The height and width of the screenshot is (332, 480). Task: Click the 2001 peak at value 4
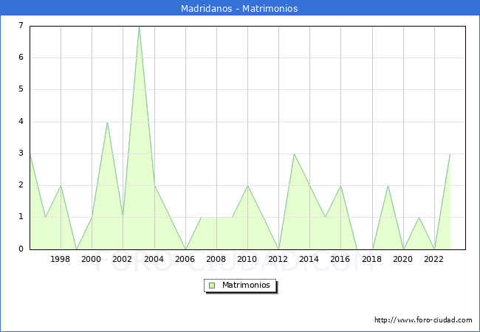107,122
